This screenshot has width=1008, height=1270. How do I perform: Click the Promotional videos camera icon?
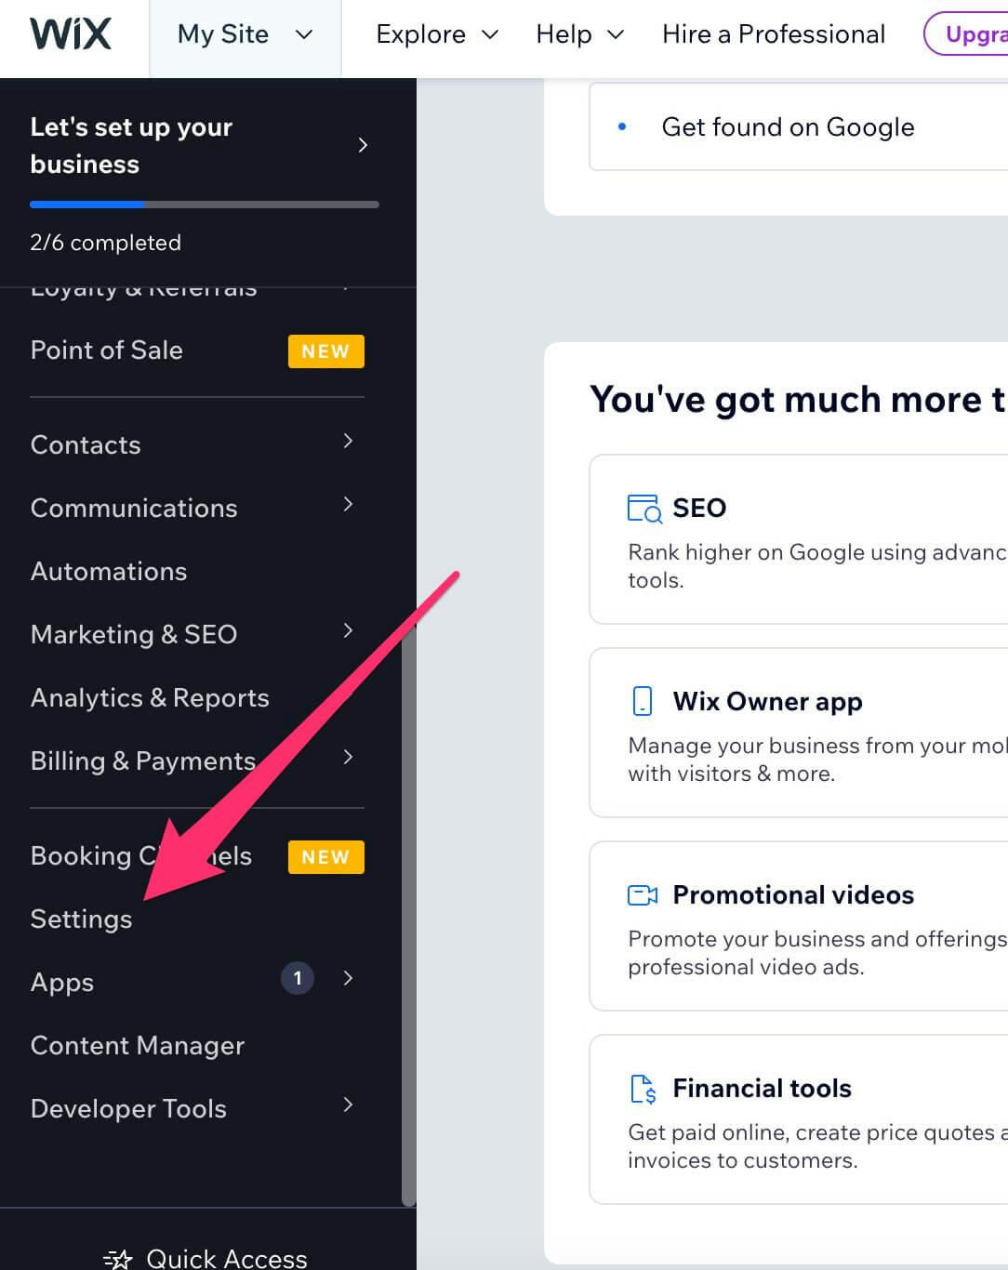click(643, 894)
